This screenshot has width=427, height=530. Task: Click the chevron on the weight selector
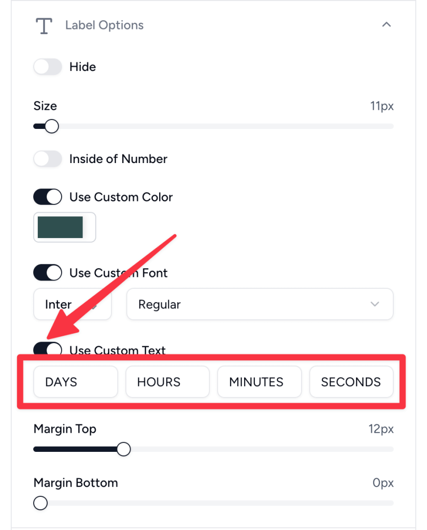[x=375, y=304]
